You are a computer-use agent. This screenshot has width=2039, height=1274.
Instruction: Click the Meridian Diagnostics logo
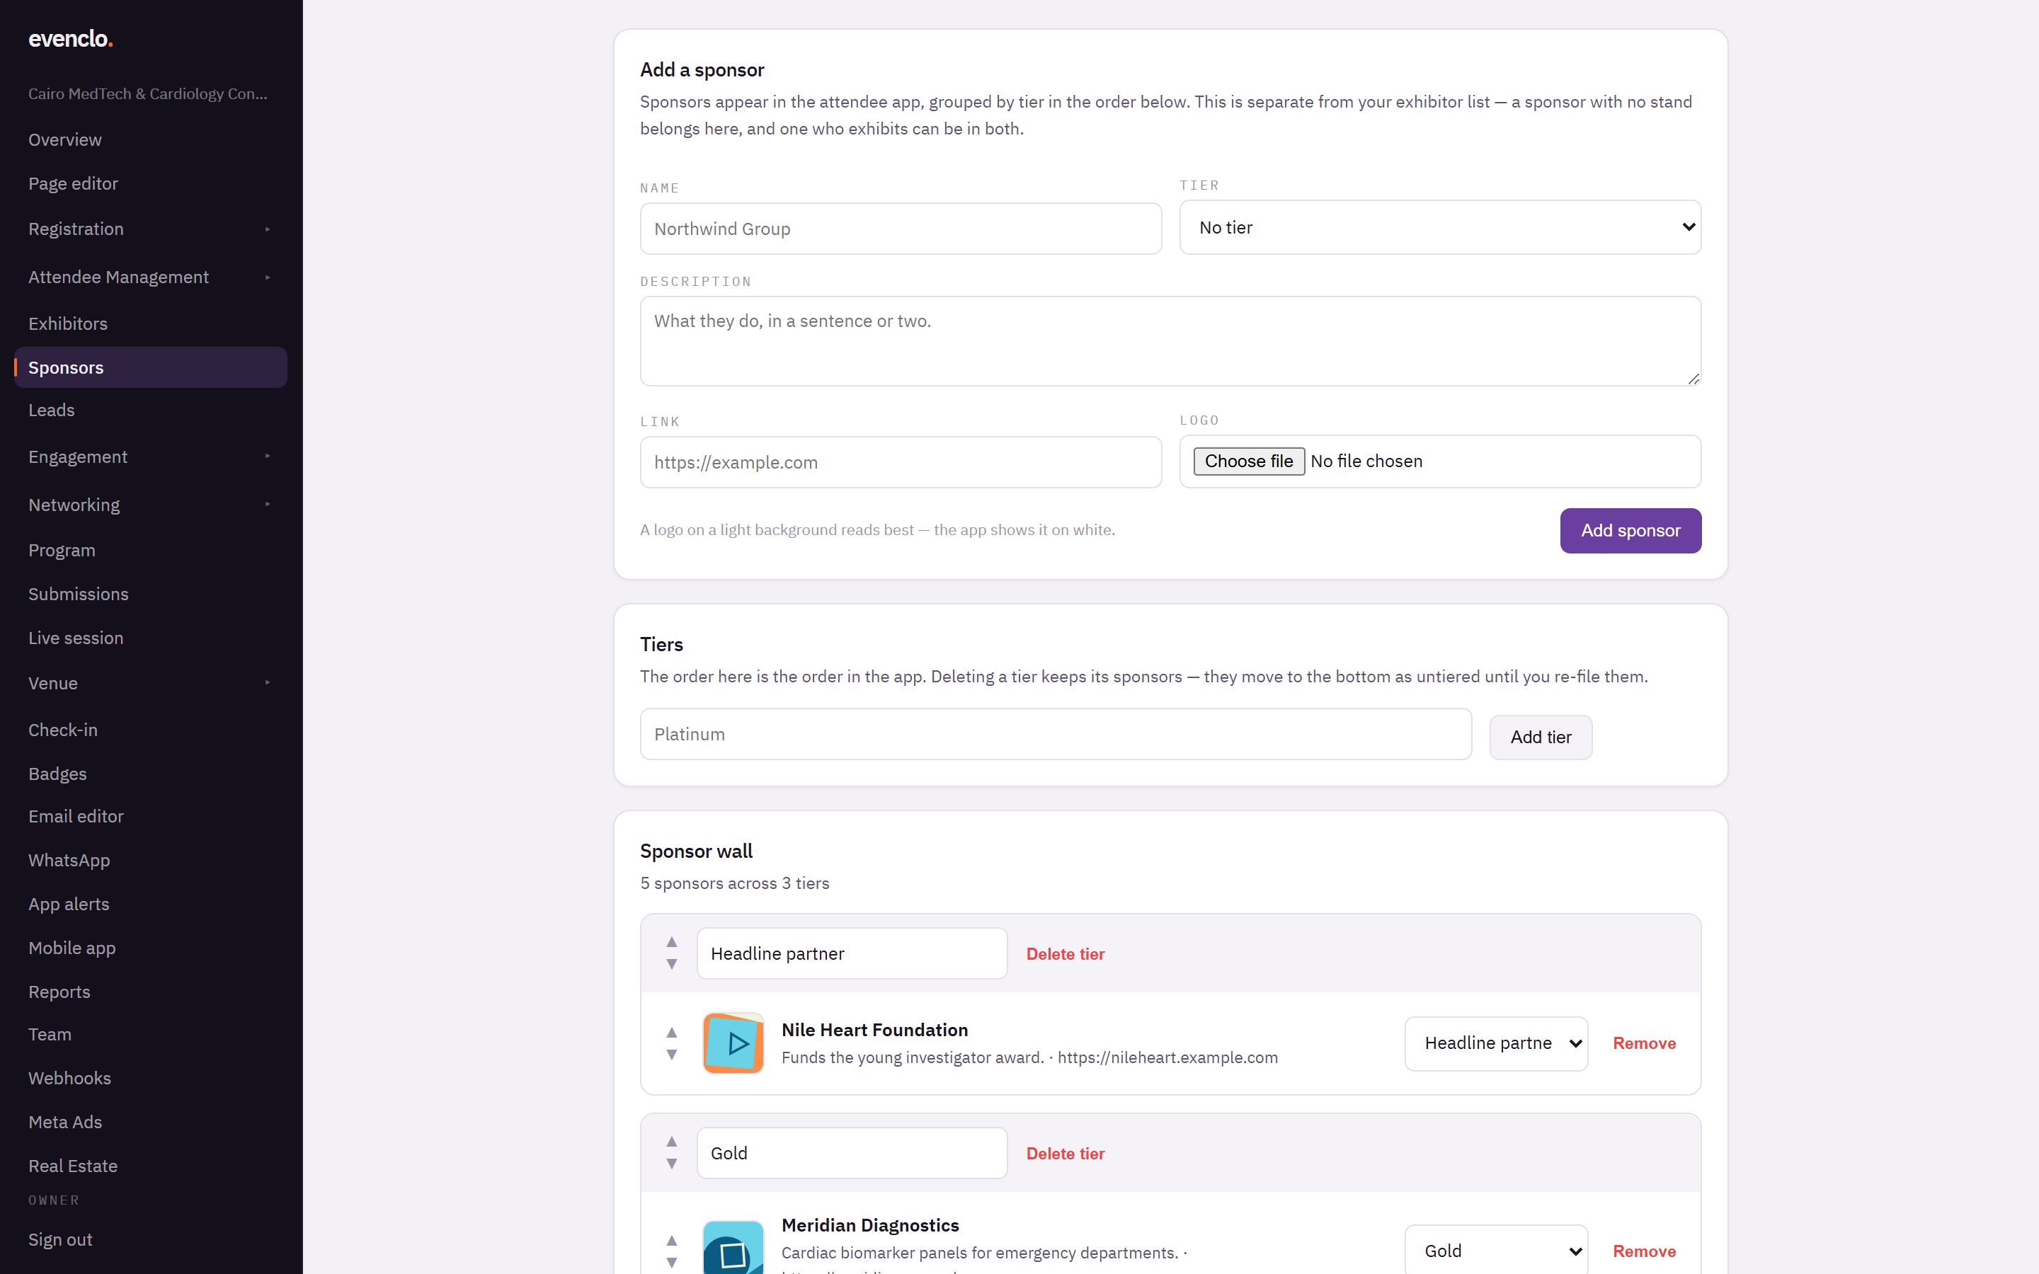click(x=733, y=1247)
